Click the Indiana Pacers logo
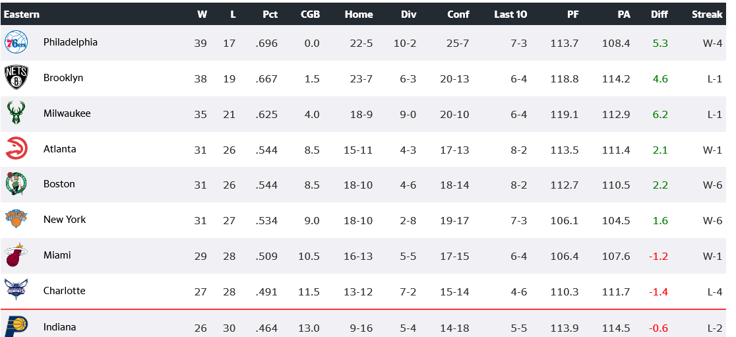The height and width of the screenshot is (337, 736). coord(16,326)
